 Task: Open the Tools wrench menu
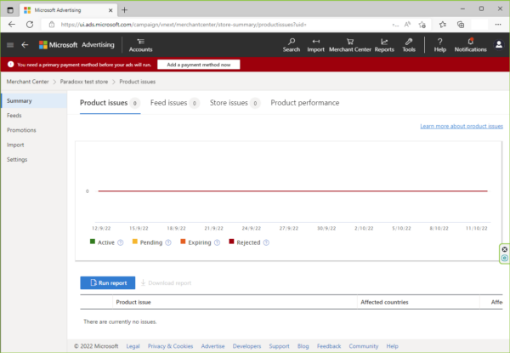(x=409, y=45)
